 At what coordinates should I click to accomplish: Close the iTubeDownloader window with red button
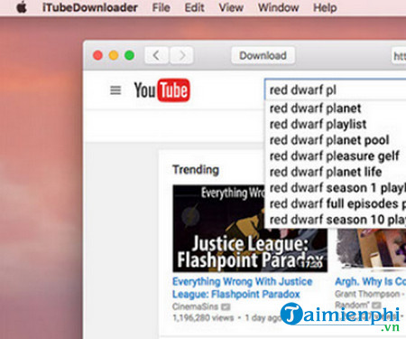click(97, 55)
